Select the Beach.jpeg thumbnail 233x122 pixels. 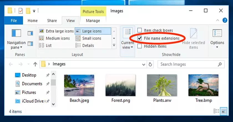coord(79,85)
